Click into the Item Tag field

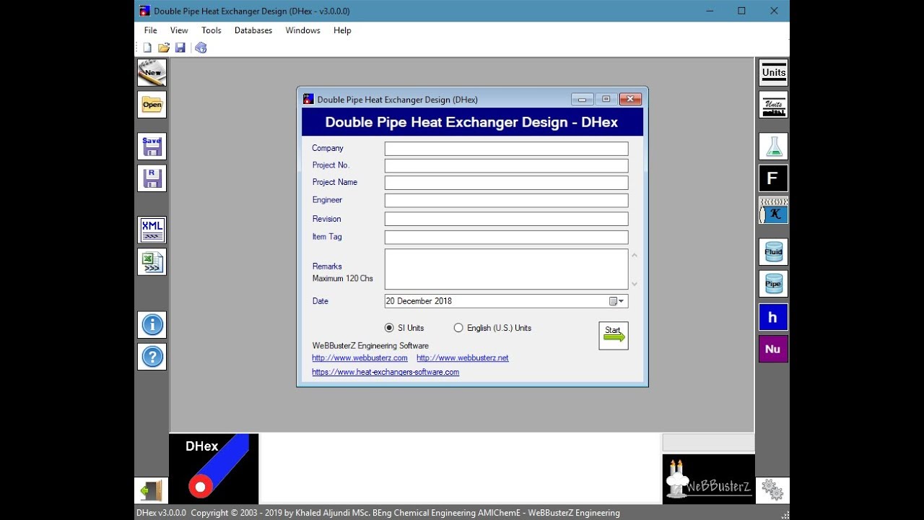[506, 237]
